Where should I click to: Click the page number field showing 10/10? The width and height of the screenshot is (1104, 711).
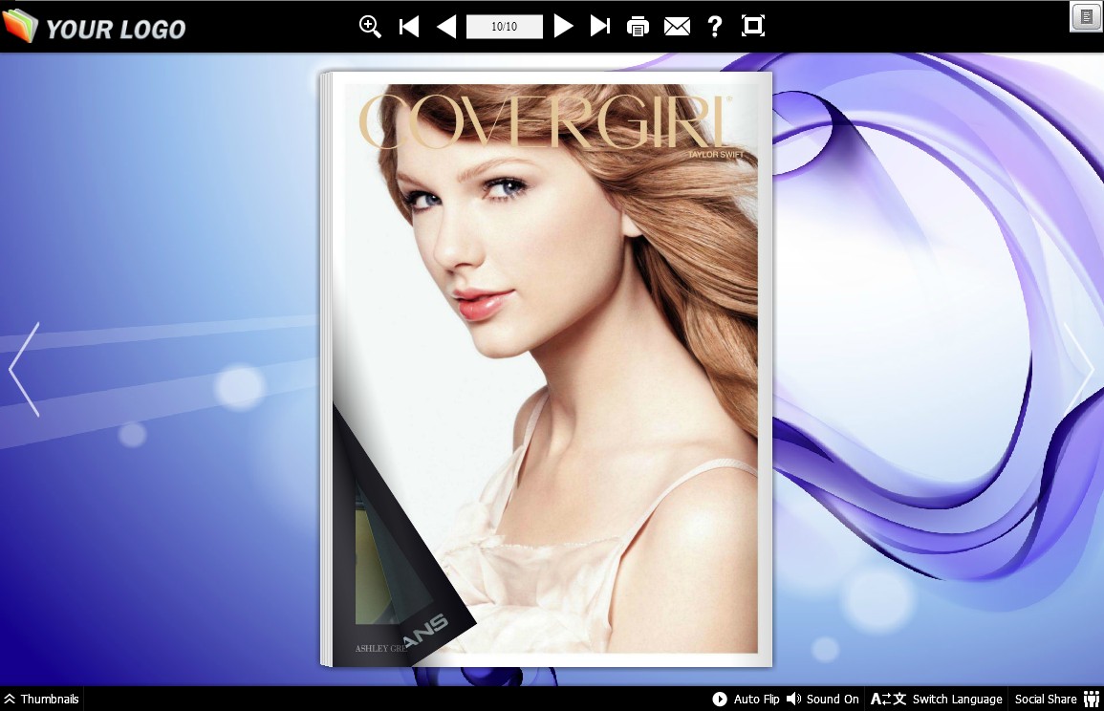pos(504,27)
